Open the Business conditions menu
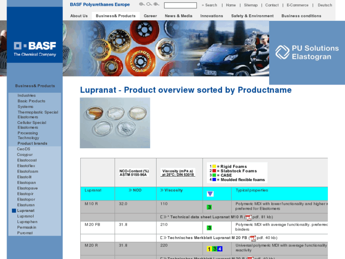The image size is (345, 259). [301, 16]
